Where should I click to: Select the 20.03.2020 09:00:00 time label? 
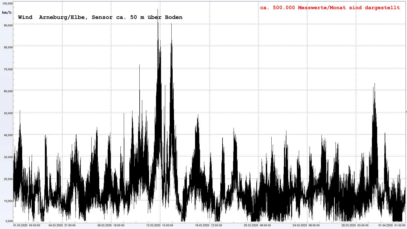tap(257, 226)
